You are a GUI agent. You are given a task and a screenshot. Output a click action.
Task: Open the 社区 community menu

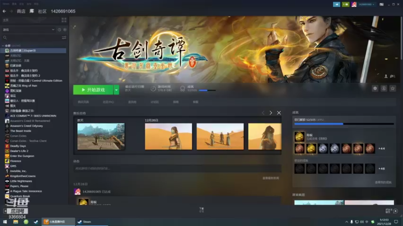[x=42, y=11]
